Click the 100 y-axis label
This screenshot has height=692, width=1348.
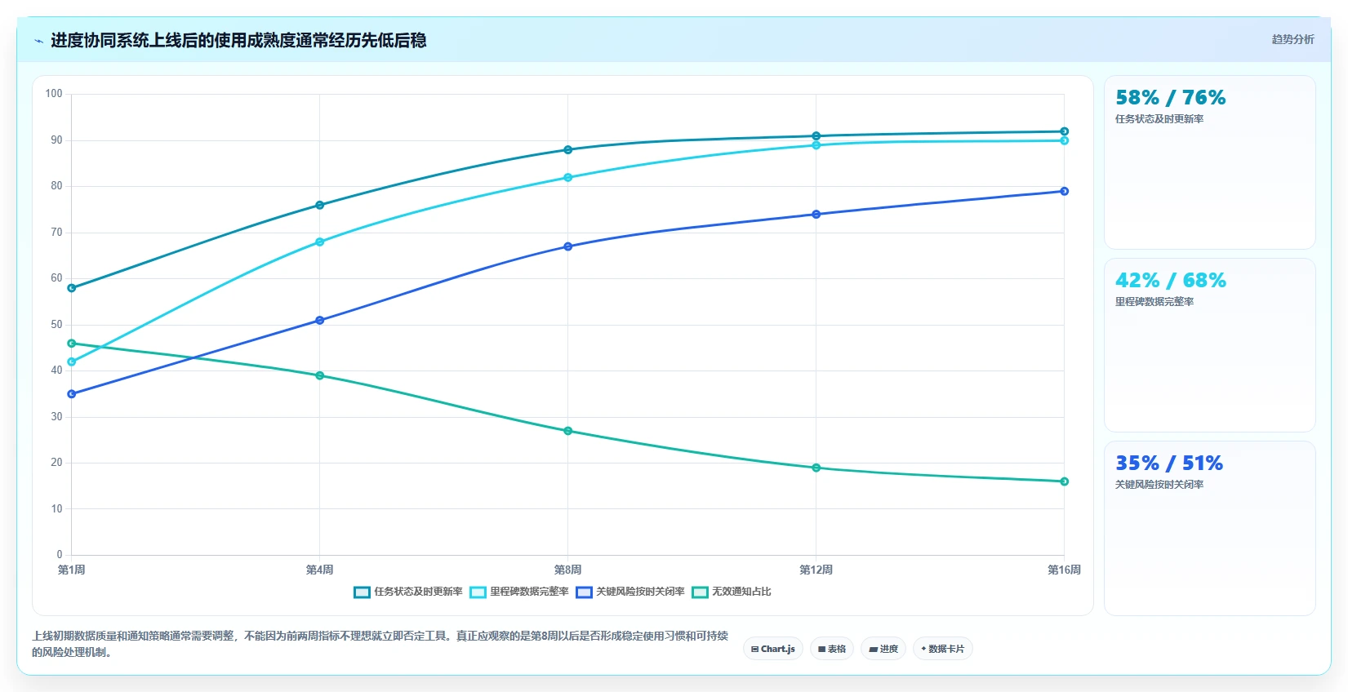(x=54, y=94)
